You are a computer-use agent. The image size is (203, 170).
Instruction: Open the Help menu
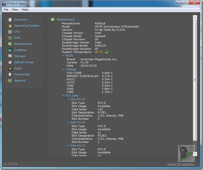tap(25, 10)
